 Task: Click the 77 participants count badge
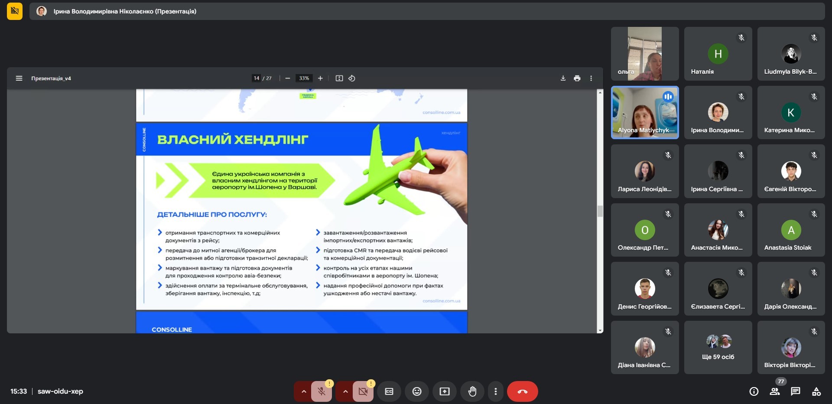click(781, 381)
